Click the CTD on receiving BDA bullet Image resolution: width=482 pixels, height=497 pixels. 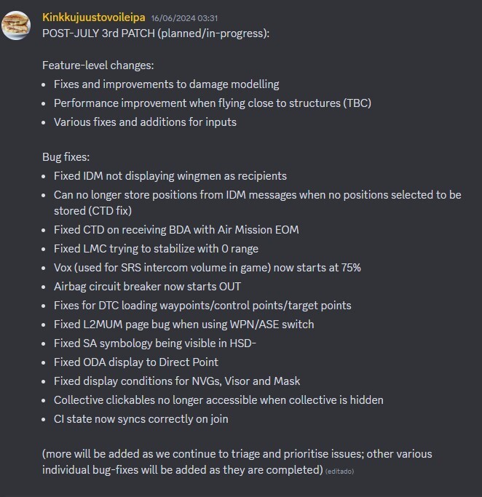coord(176,230)
